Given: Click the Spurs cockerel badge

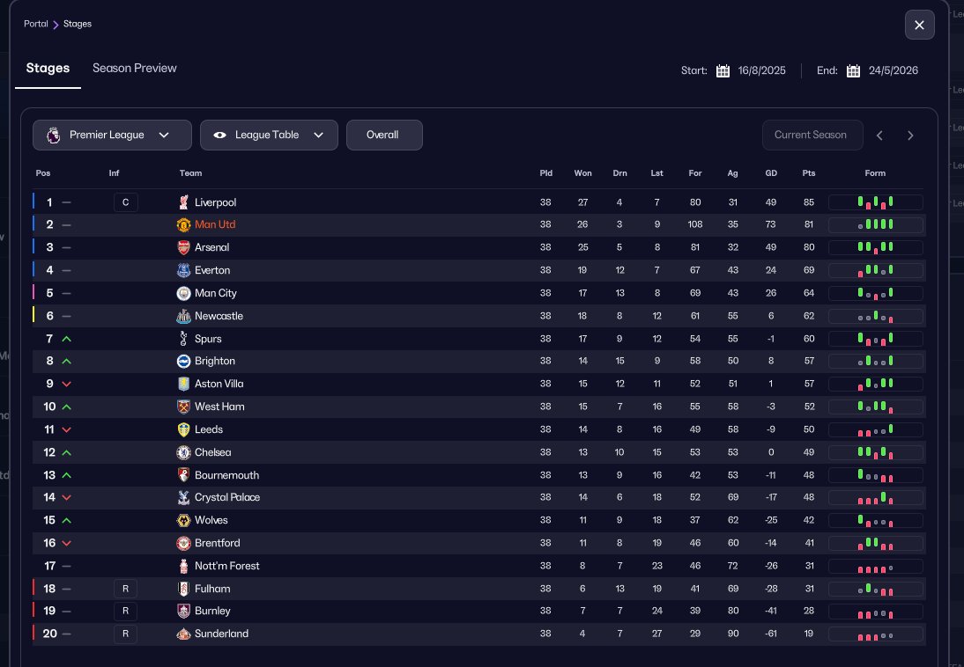Looking at the screenshot, I should (183, 339).
